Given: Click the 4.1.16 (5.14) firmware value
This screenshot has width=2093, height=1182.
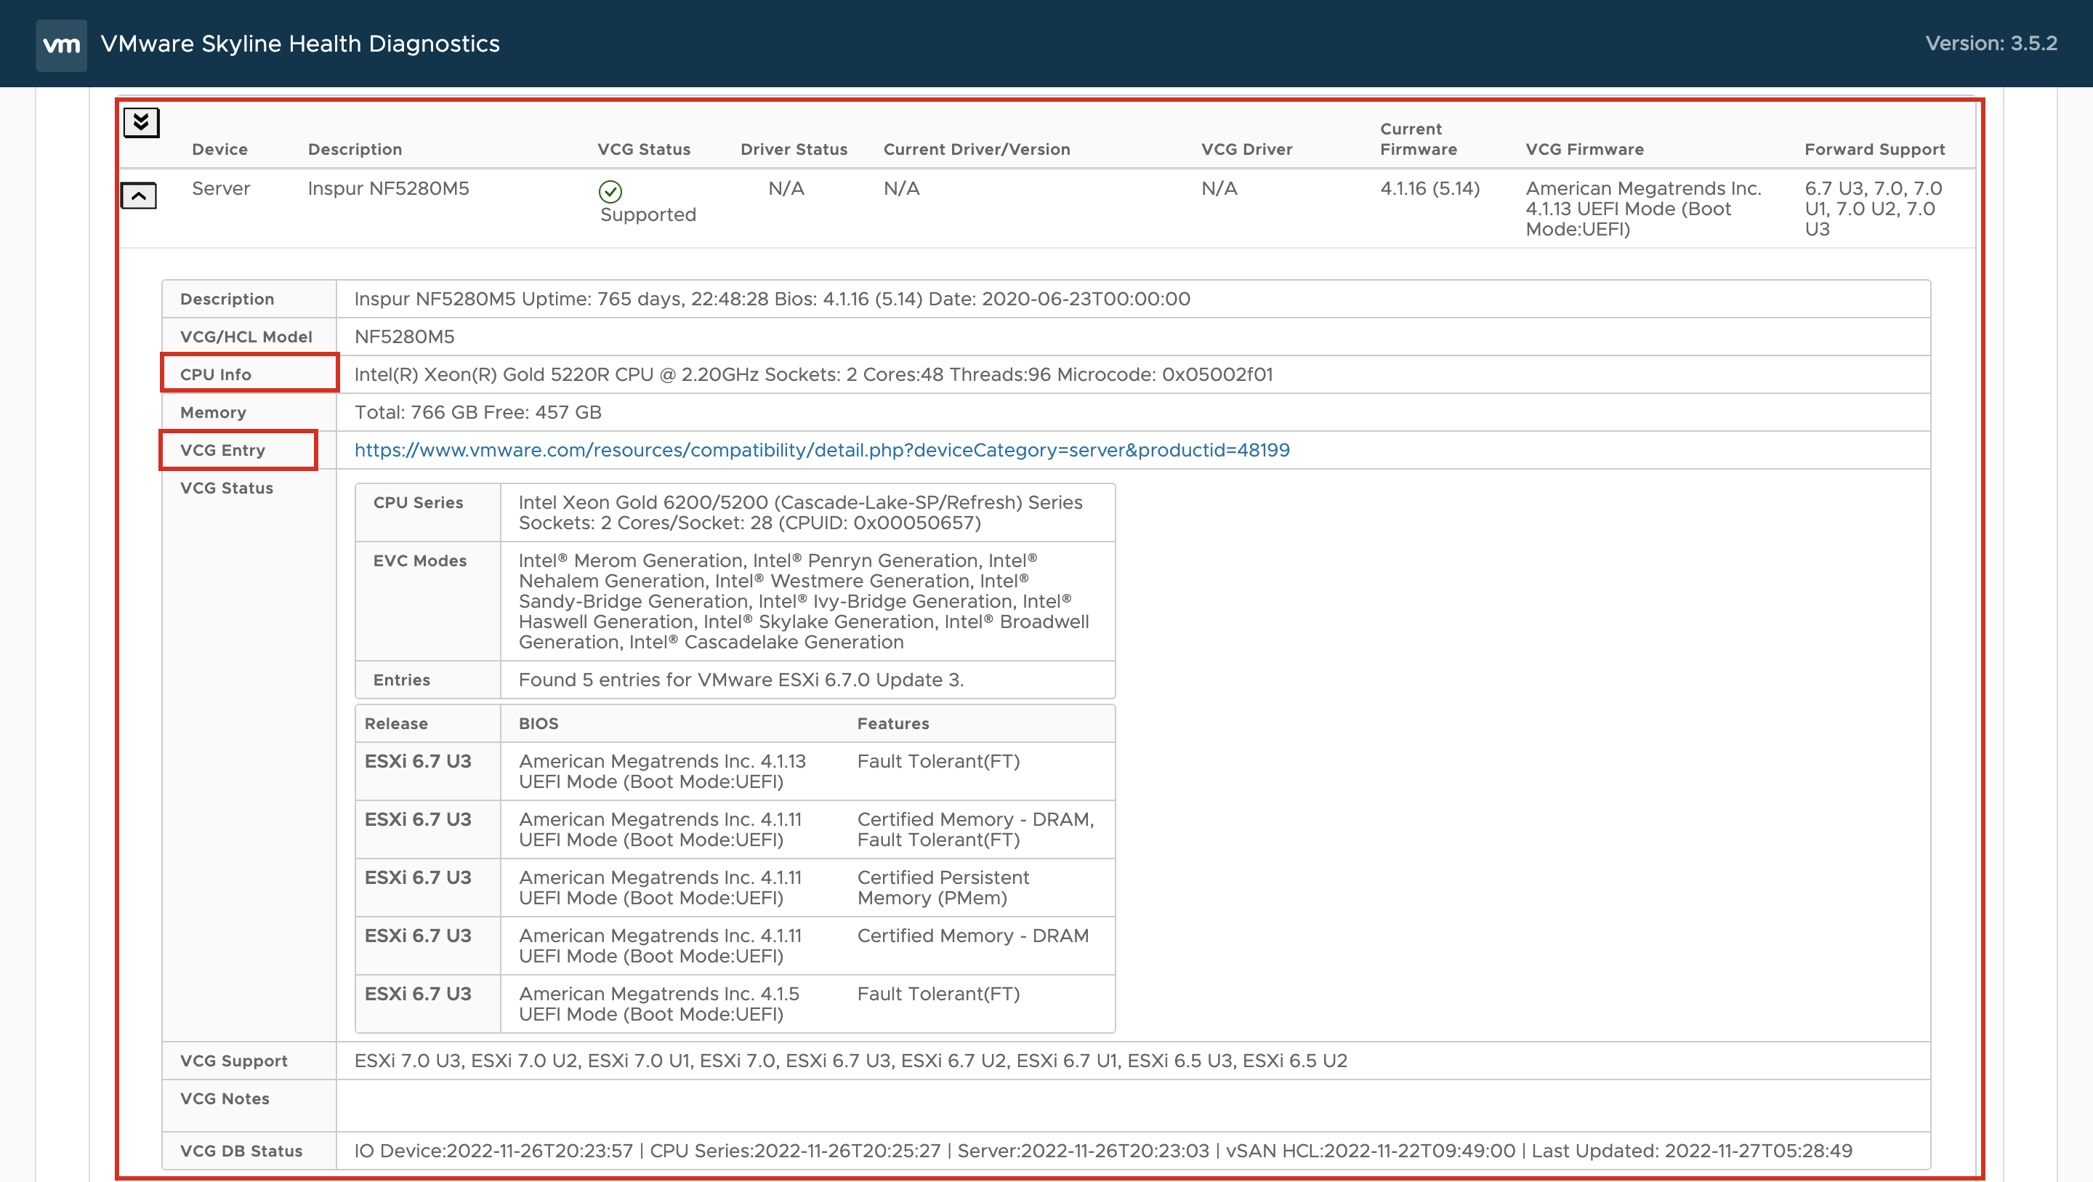Looking at the screenshot, I should [x=1429, y=188].
